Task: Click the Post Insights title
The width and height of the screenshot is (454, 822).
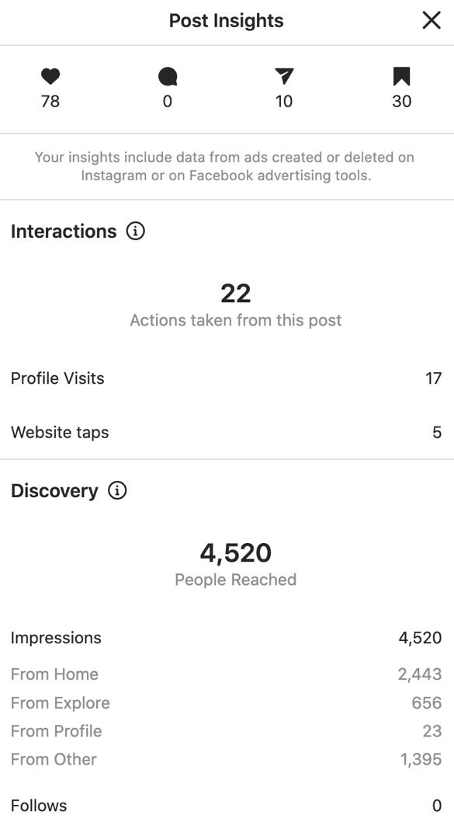Action: pos(226,21)
